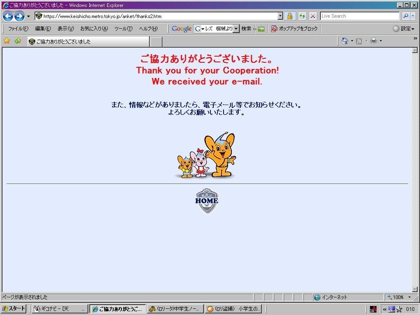420x315 pixels.
Task: Click inside the Live Search input field
Action: pyautogui.click(x=360, y=16)
